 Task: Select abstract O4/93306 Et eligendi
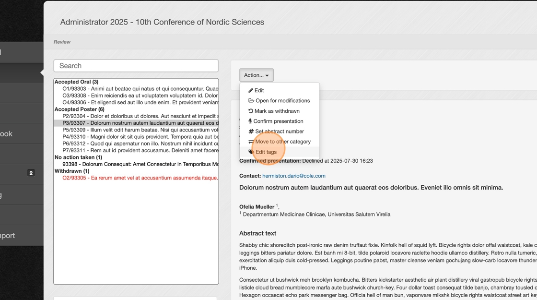pos(136,103)
